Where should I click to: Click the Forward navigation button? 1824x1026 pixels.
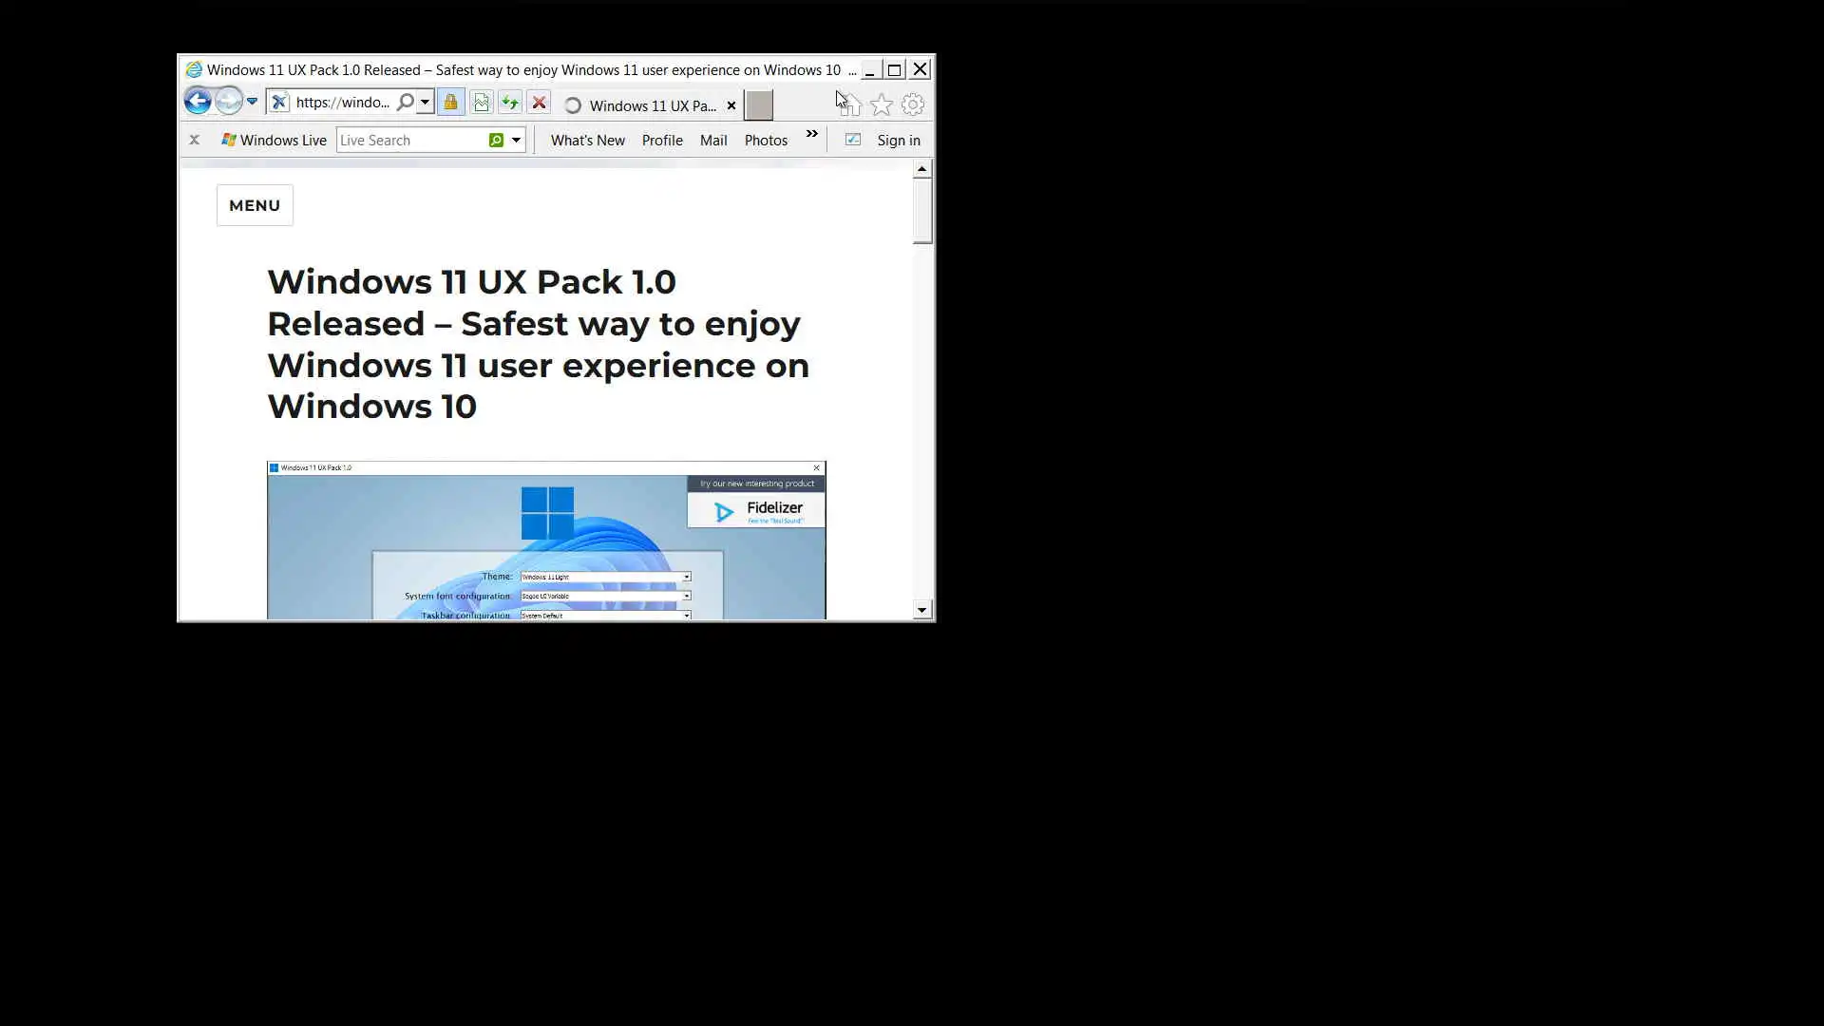tap(228, 102)
